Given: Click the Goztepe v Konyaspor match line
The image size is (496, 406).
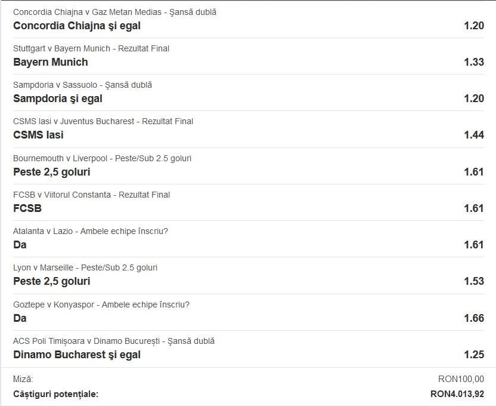Looking at the screenshot, I should pyautogui.click(x=101, y=304).
